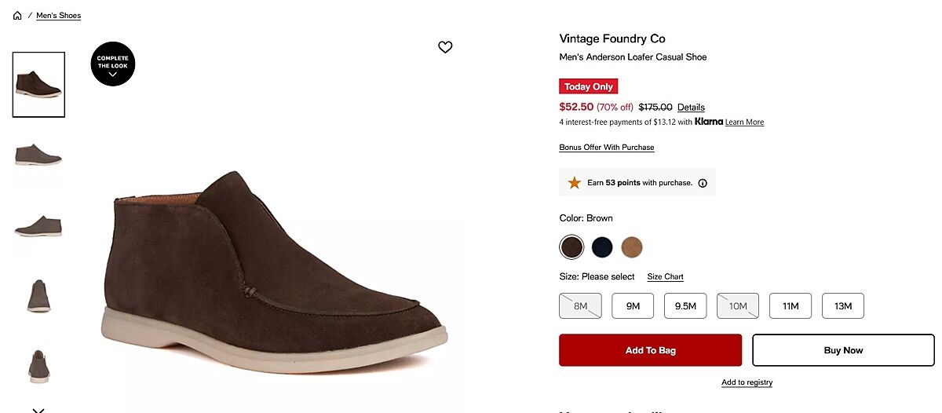Select the 13M size button
This screenshot has width=942, height=413.
tap(843, 305)
